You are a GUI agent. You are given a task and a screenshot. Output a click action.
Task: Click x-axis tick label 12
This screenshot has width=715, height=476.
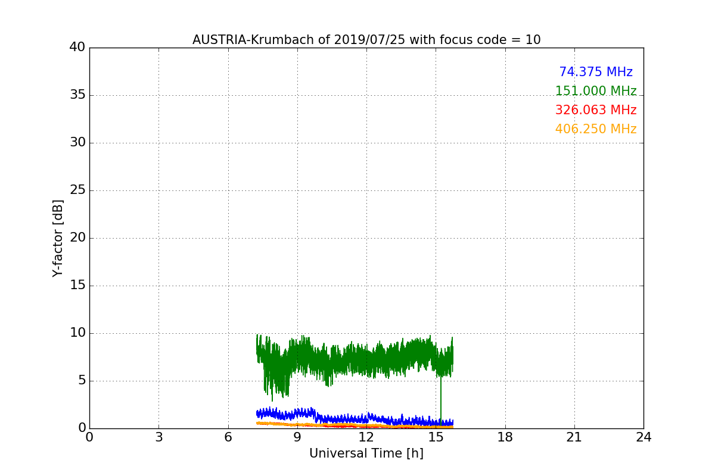tap(366, 437)
